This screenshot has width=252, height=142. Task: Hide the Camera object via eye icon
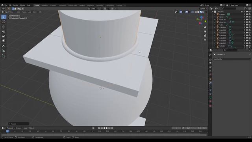tap(244, 14)
